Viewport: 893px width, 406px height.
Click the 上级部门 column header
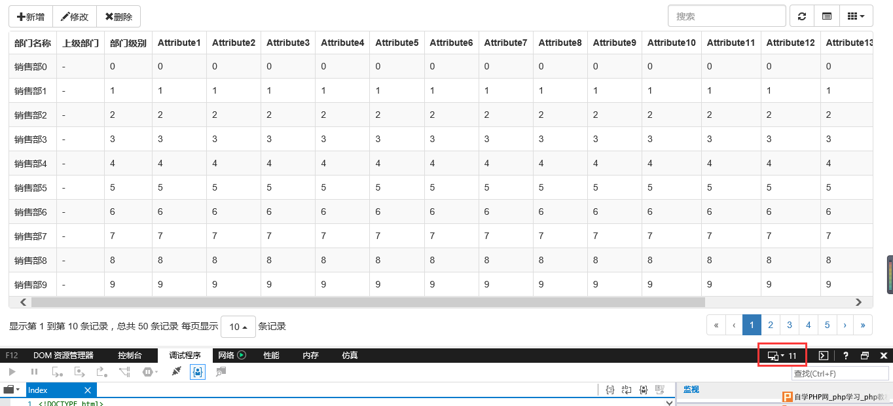[81, 43]
